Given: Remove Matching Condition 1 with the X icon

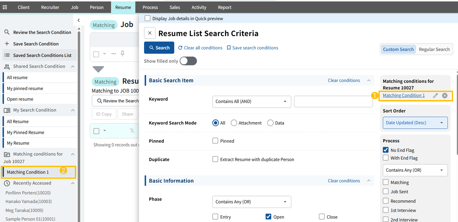Looking at the screenshot, I should pos(445,96).
